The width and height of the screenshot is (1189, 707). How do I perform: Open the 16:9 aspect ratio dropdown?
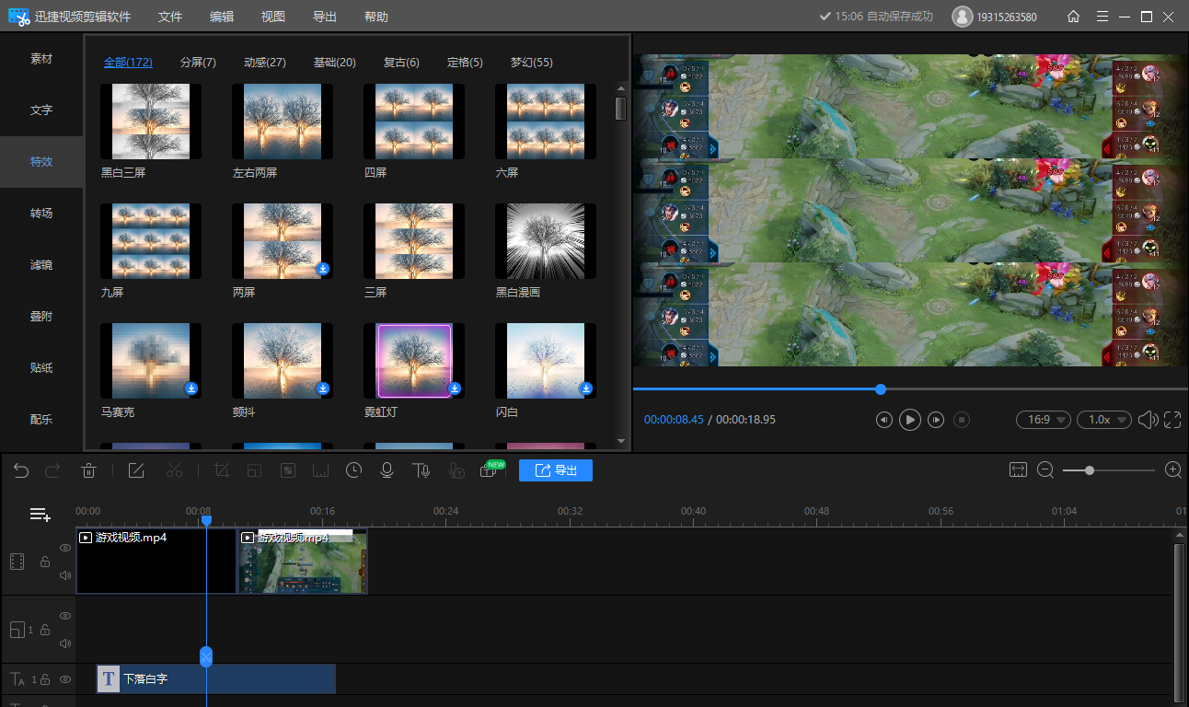[x=1044, y=420]
